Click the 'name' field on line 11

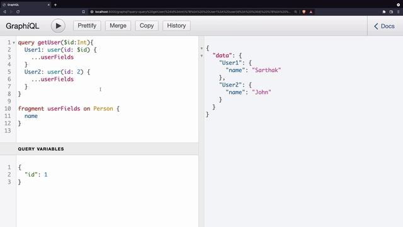(x=31, y=116)
